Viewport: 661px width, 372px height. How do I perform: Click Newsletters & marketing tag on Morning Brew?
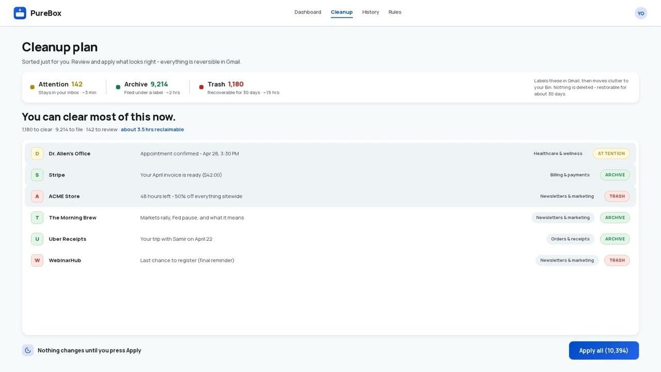click(563, 218)
